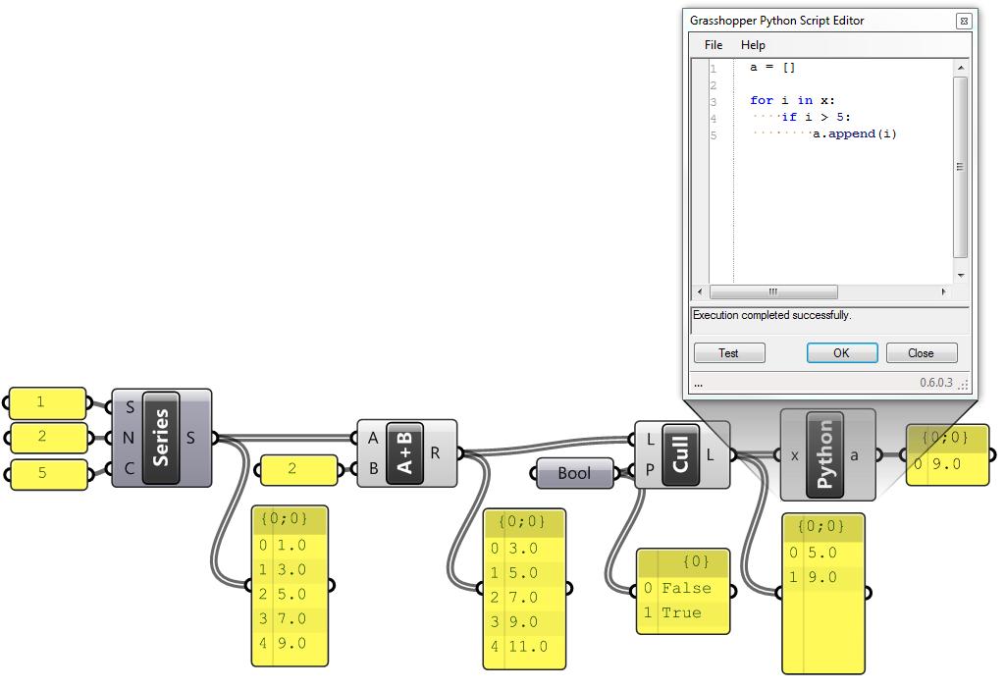Click the S input of the Series component
1005x688 pixels.
(x=131, y=407)
